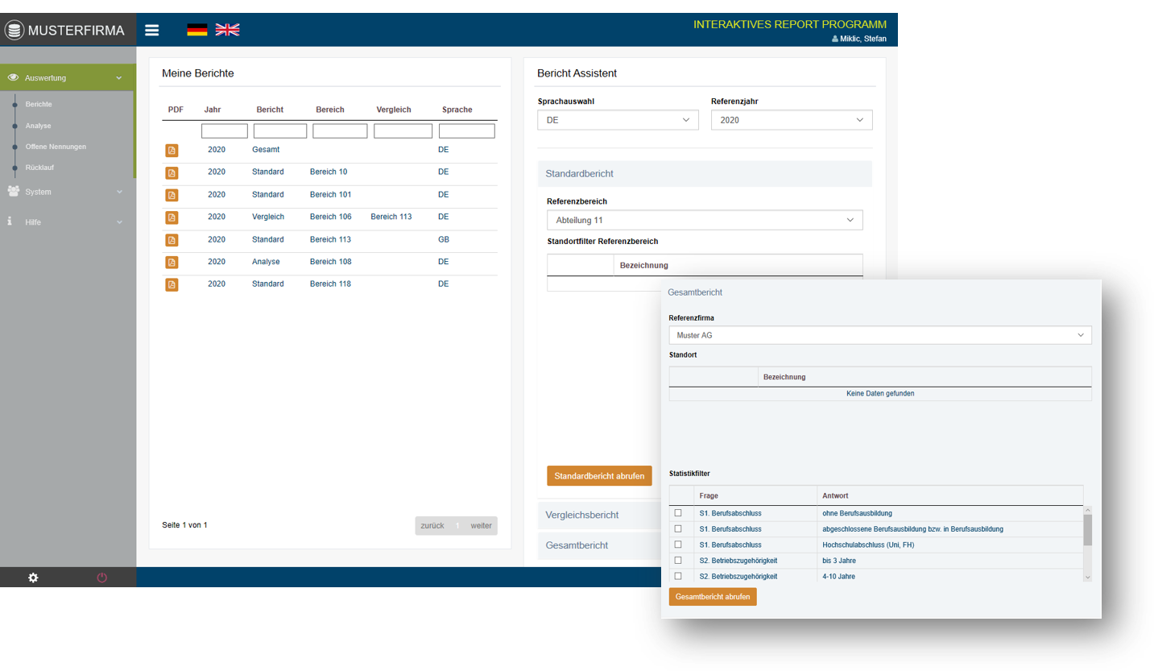Sort reports by the Vergleich column header
Image resolution: width=1154 pixels, height=671 pixels.
click(395, 110)
